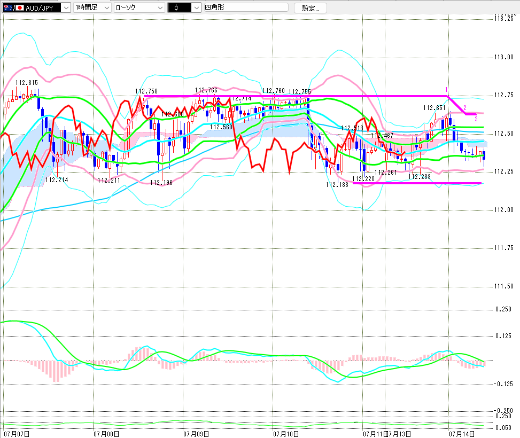Click the 07月08日 date marker
Screen dimensions: 520x438
point(106,434)
